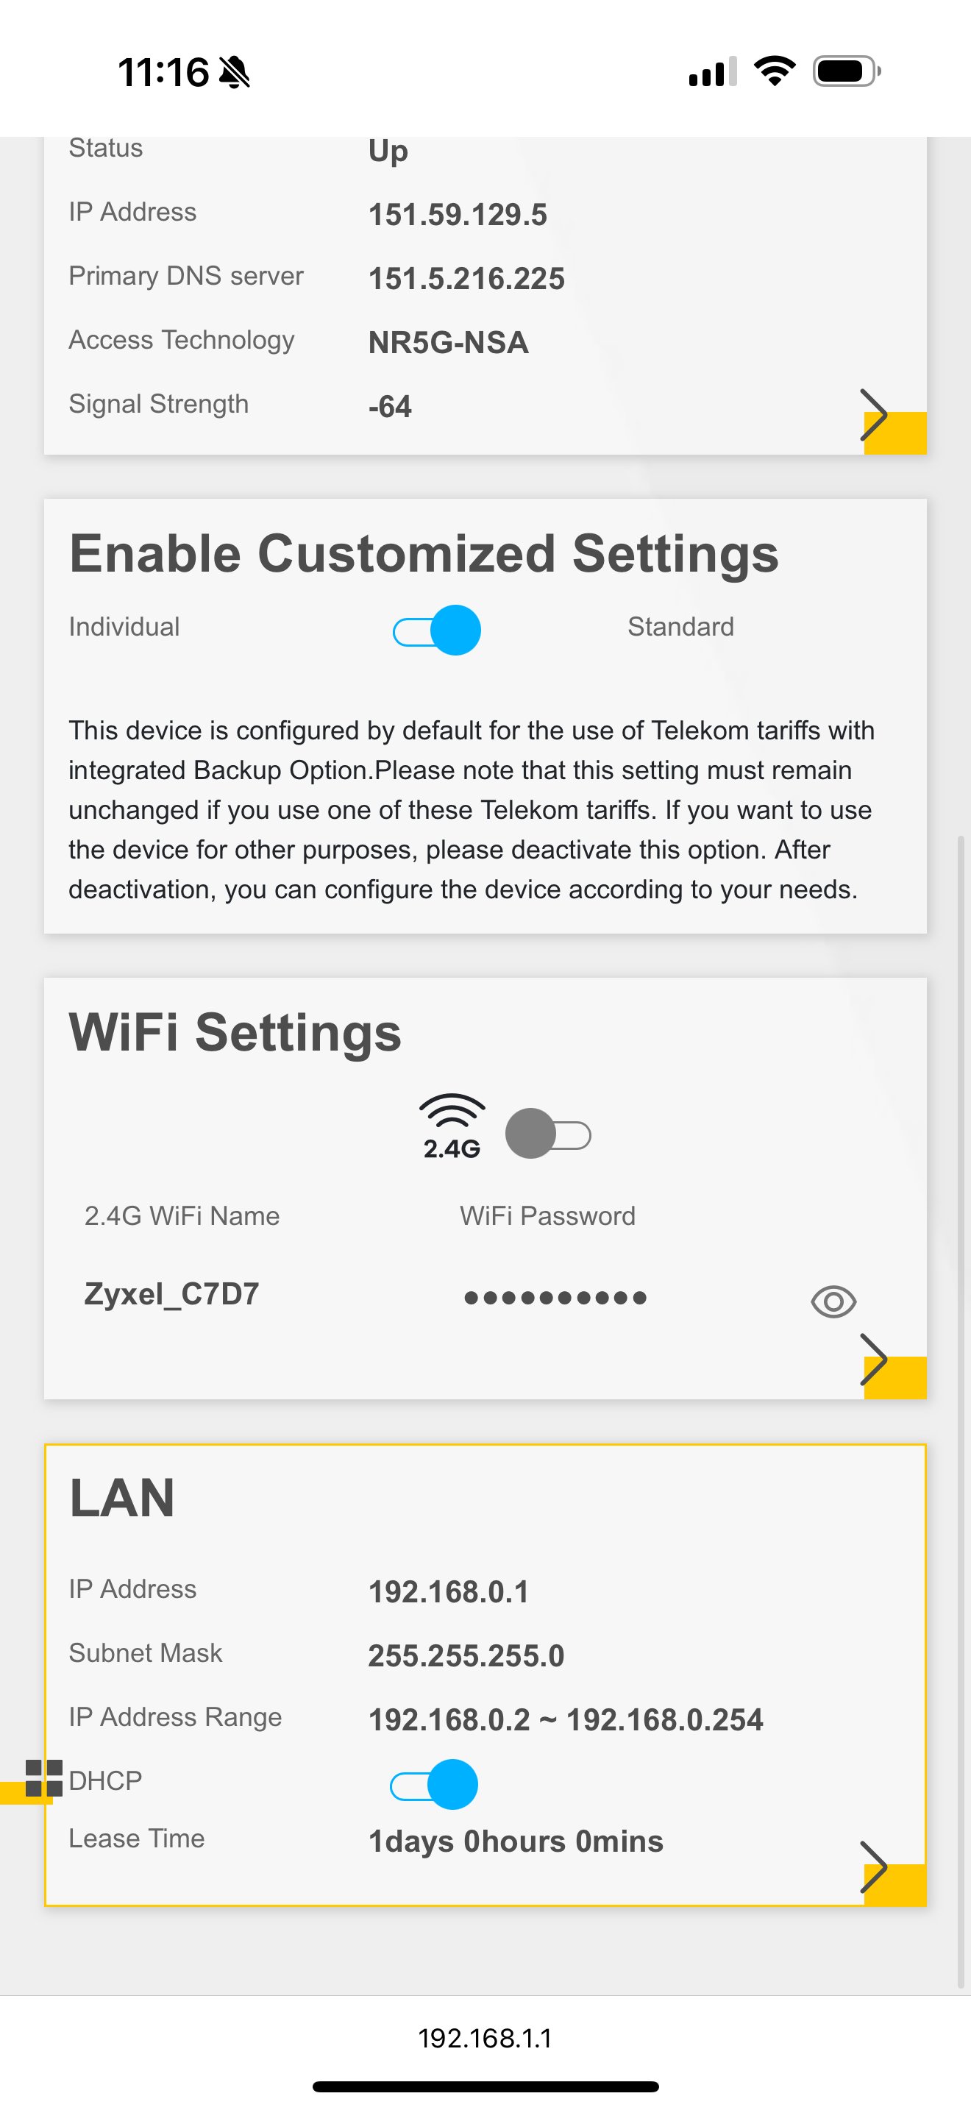971x2110 pixels.
Task: Expand cellular status details arrow
Action: (x=877, y=415)
